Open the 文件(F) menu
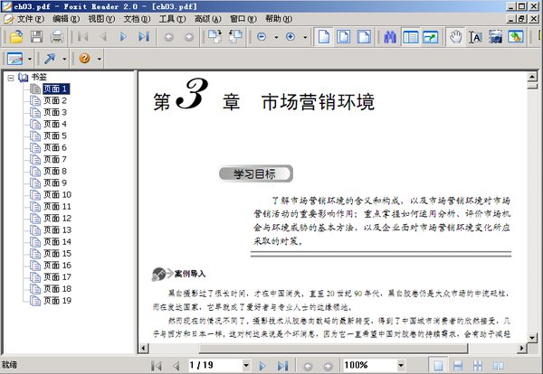Screen dimensions: 543x374 tap(31, 19)
